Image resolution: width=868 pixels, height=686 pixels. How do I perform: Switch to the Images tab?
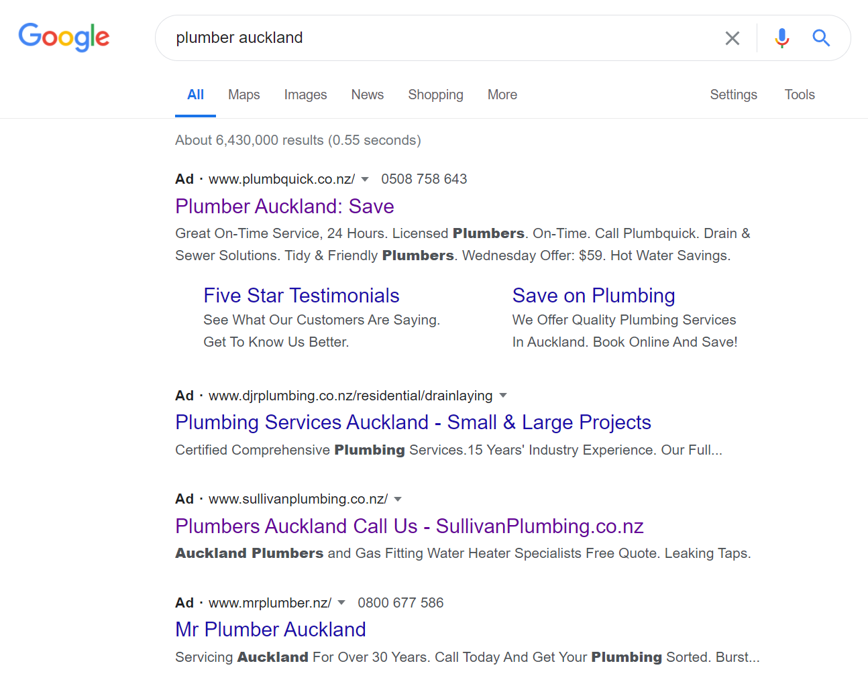[305, 95]
